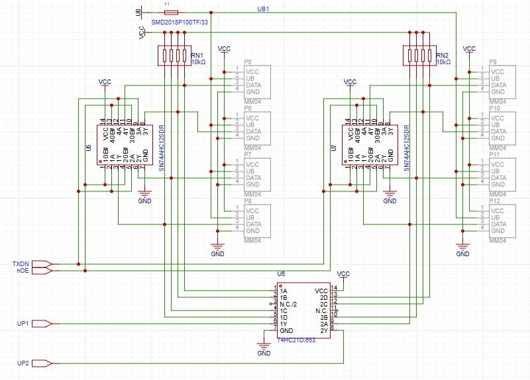Select connector P12 component body
This screenshot has height=380, width=530.
502,221
